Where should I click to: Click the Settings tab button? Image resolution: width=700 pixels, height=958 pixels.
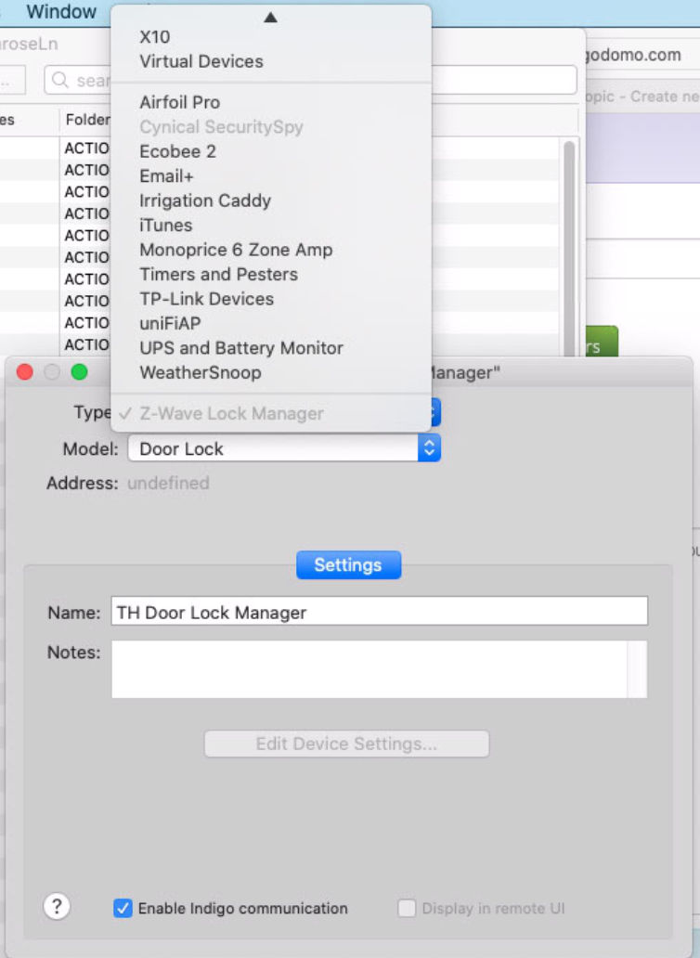pyautogui.click(x=348, y=564)
